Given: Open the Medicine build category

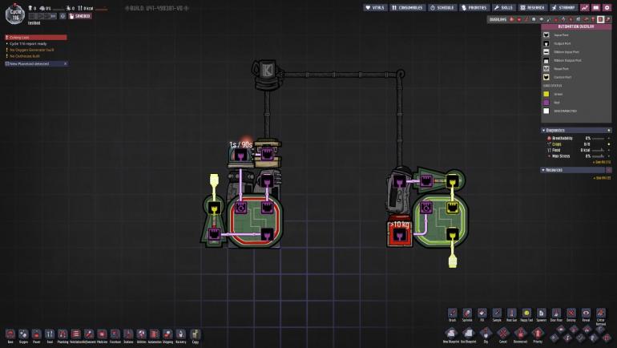Looking at the screenshot, I should tap(102, 334).
